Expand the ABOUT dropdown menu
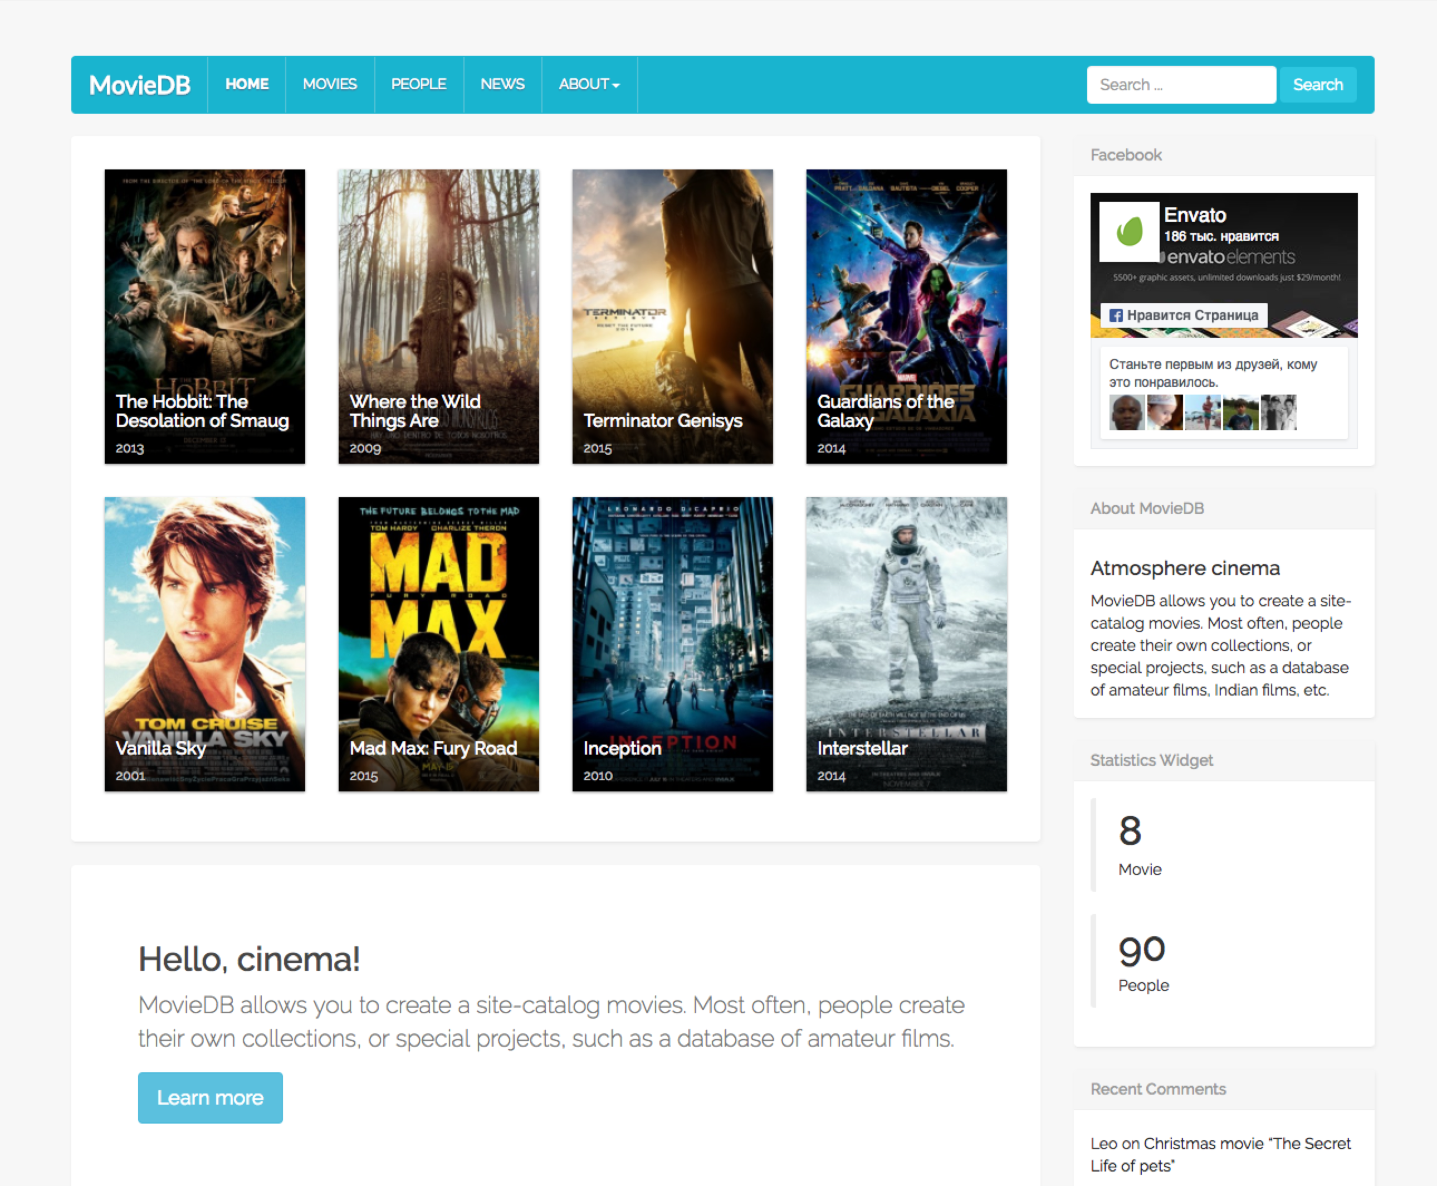Image resolution: width=1437 pixels, height=1186 pixels. [x=589, y=84]
